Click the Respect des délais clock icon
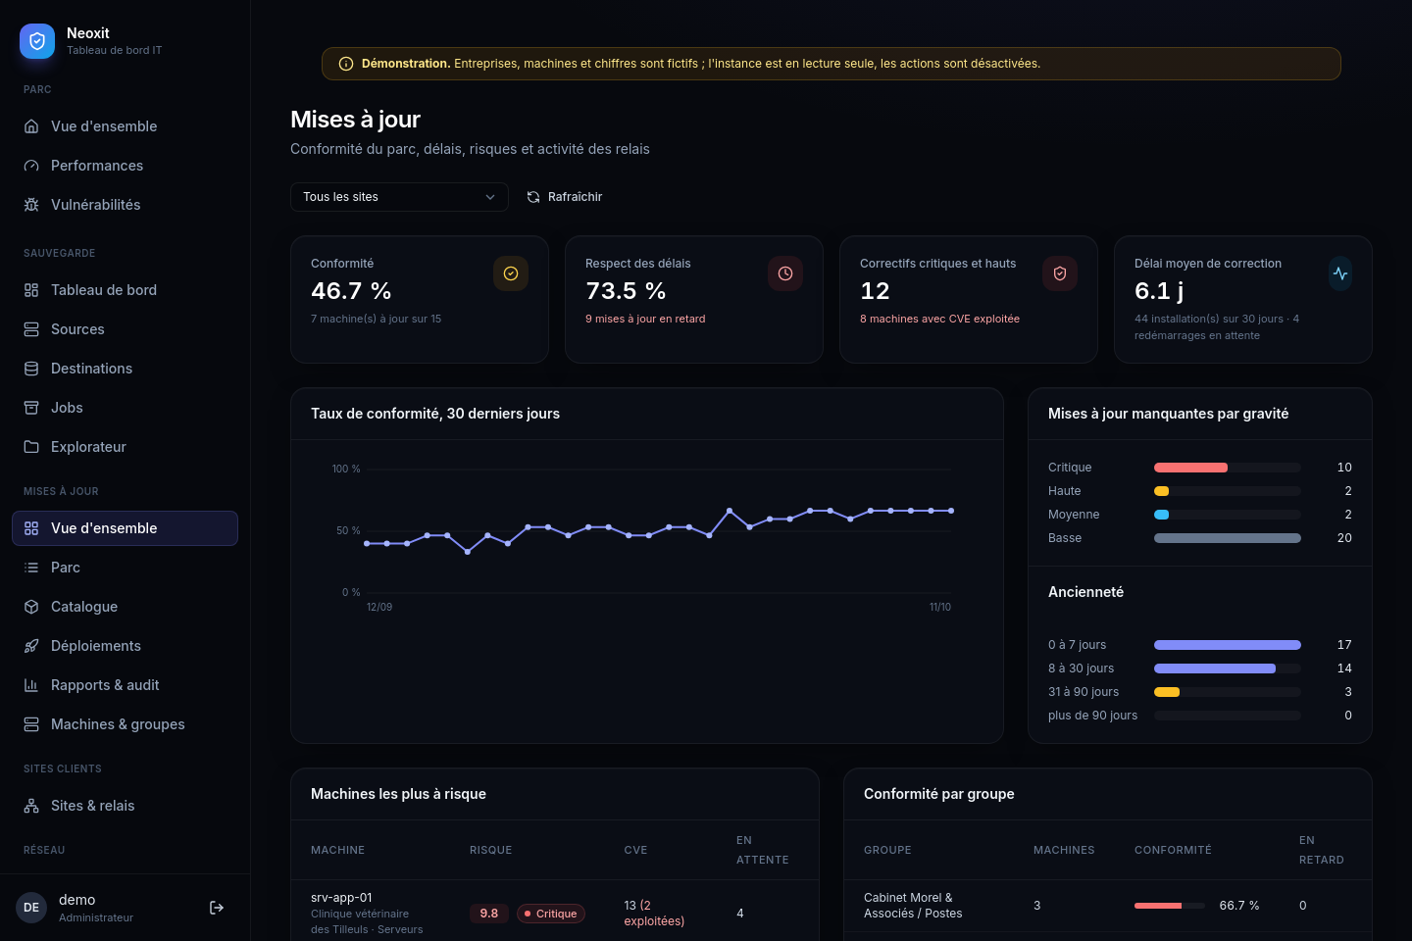1412x941 pixels. (785, 273)
